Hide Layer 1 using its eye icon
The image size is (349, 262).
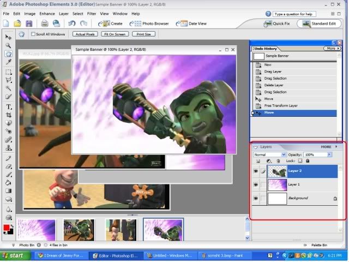point(256,184)
